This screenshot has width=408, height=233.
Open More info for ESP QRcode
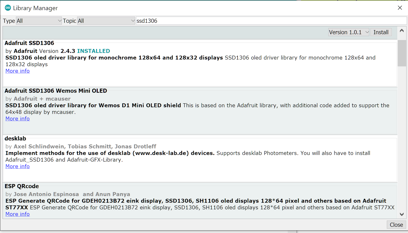coord(18,214)
